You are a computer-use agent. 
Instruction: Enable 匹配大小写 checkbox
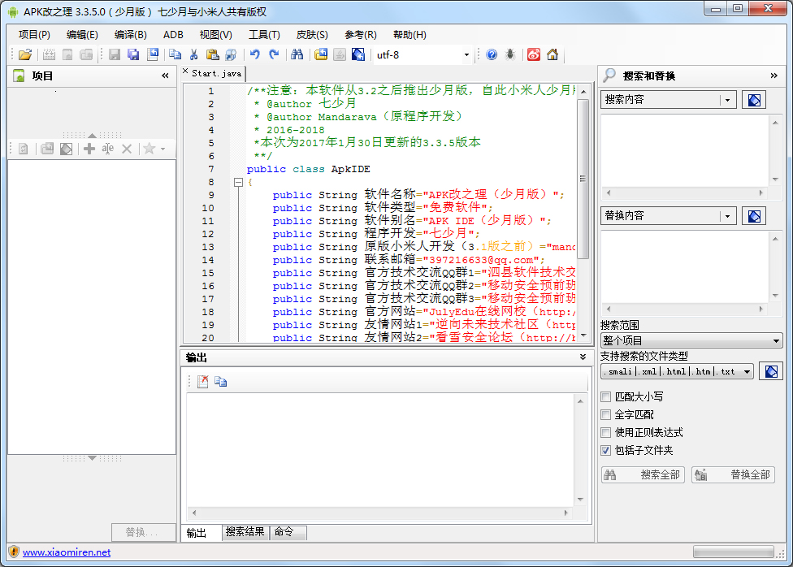(x=604, y=397)
